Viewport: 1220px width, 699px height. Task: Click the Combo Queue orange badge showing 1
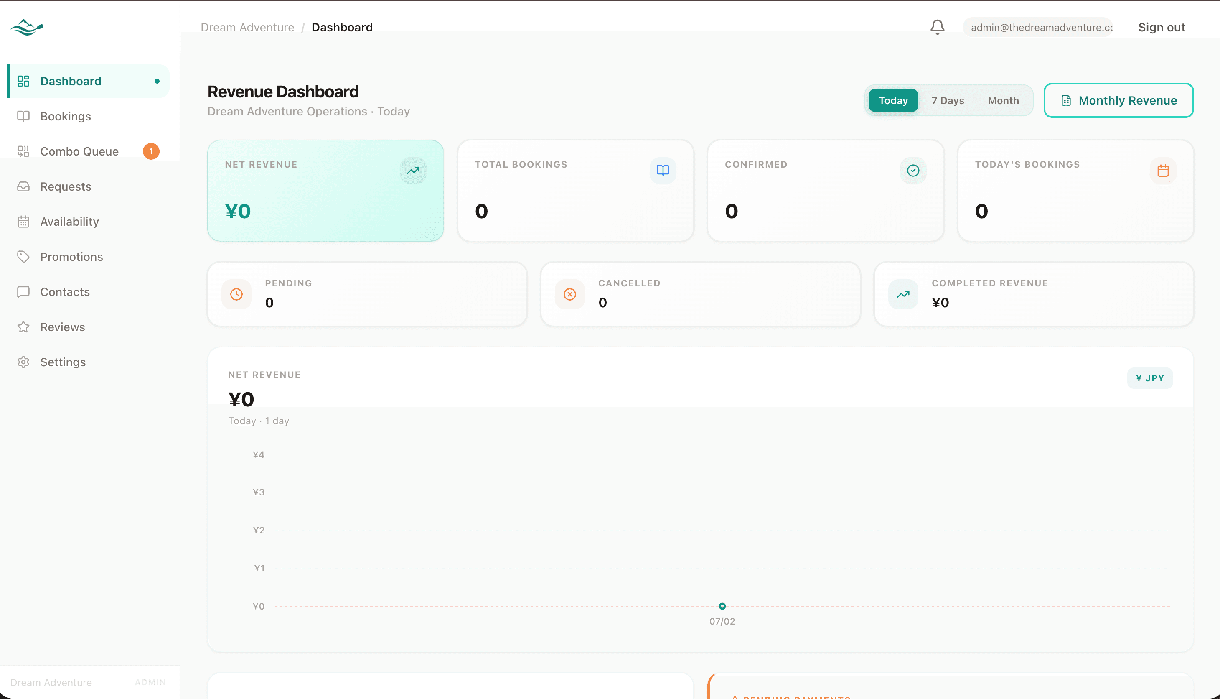151,151
